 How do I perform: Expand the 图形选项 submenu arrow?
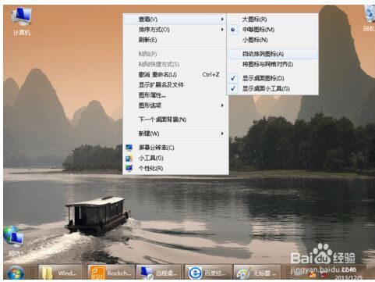pos(222,105)
